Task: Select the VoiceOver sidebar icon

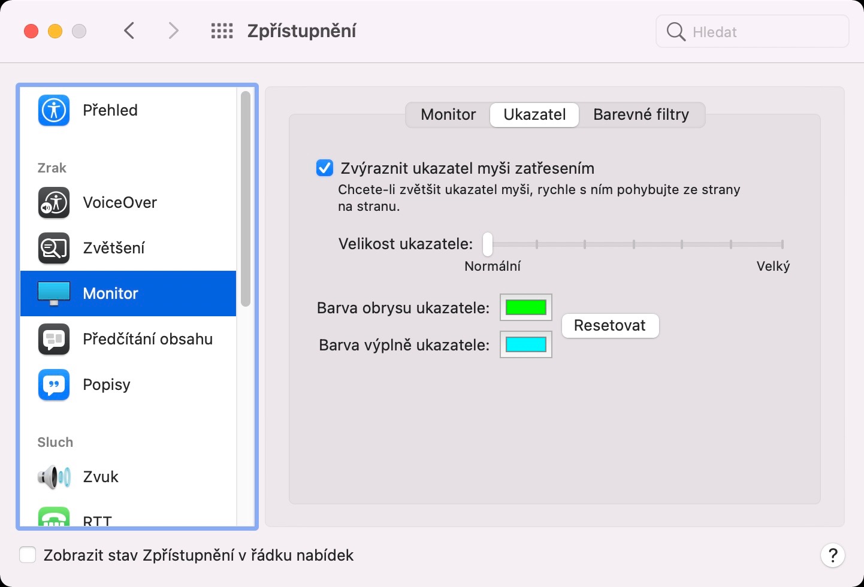Action: pyautogui.click(x=54, y=202)
